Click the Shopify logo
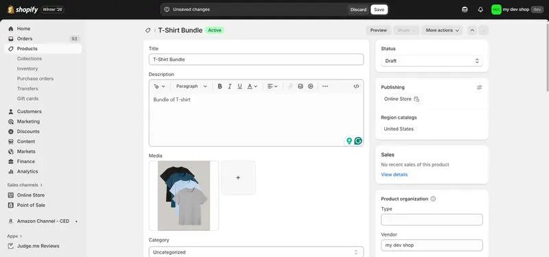549x257 pixels. click(23, 10)
